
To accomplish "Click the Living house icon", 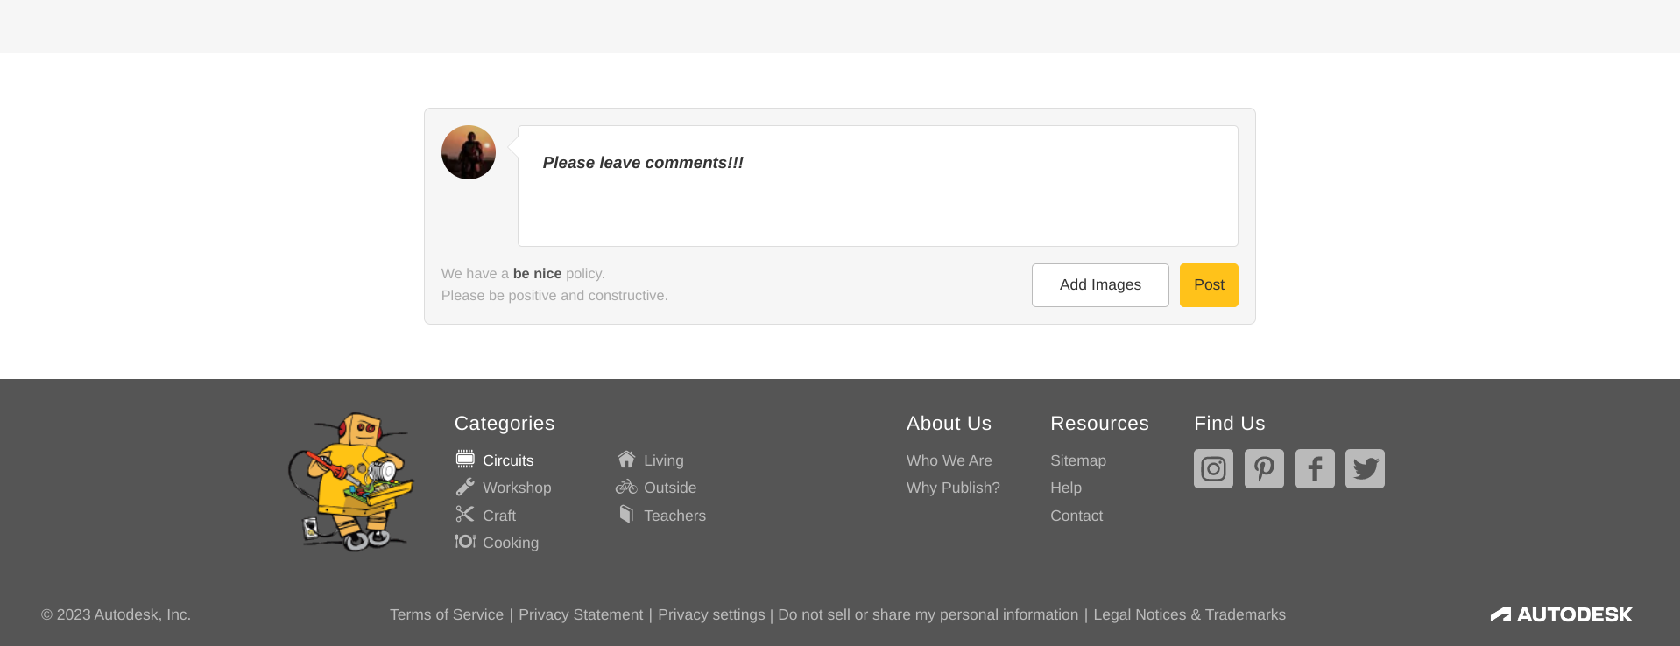I will click(x=626, y=459).
